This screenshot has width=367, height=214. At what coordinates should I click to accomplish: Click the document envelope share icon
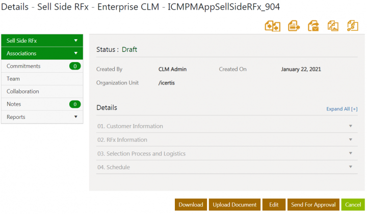[313, 26]
